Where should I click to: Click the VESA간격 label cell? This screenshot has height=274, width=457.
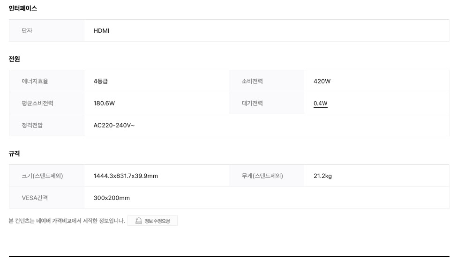tap(46, 198)
